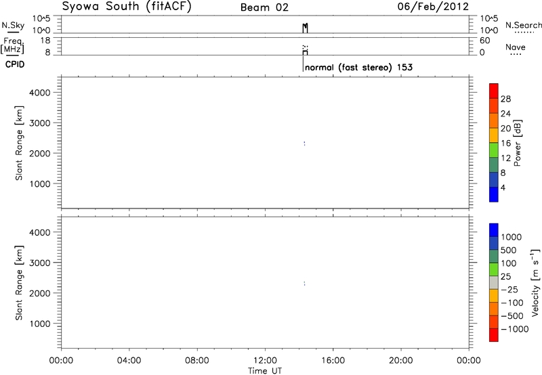Select the velocity swatch above 1000 m/s
This screenshot has width=542, height=375.
(494, 230)
